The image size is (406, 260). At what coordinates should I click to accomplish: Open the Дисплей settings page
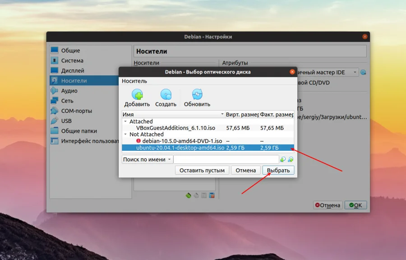tap(72, 70)
